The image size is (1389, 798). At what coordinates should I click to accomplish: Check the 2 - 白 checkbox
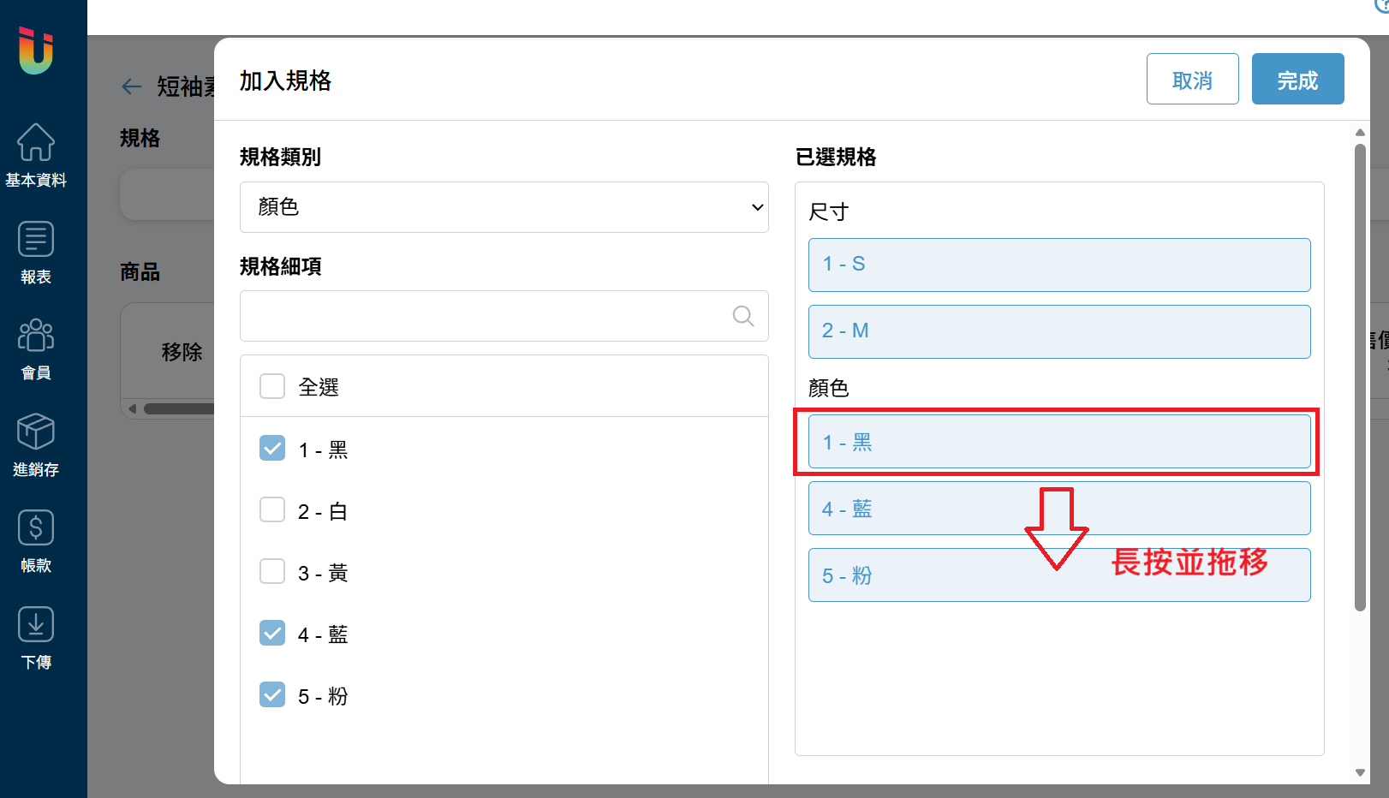click(272, 509)
